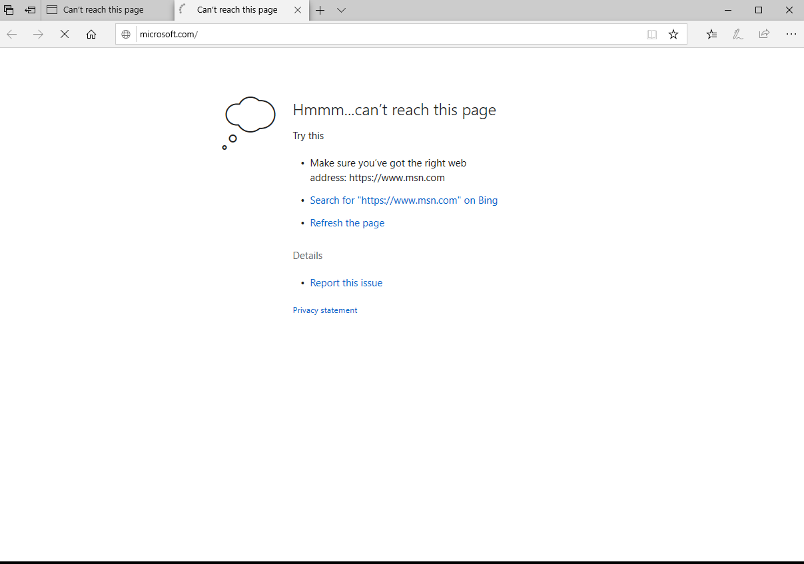View tabs you've set aside
Screen dimensions: 804x564
pyautogui.click(x=29, y=9)
